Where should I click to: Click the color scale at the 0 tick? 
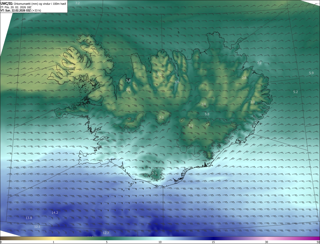(1, 242)
